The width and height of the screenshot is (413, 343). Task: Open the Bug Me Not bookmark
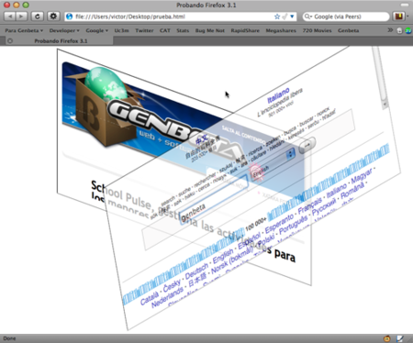tap(210, 30)
